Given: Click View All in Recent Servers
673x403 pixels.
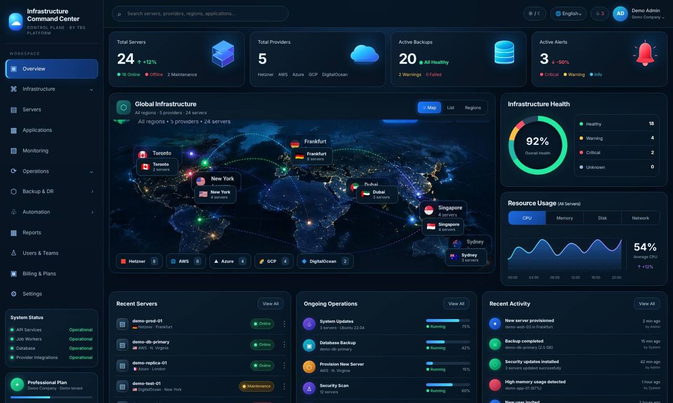Looking at the screenshot, I should 271,304.
